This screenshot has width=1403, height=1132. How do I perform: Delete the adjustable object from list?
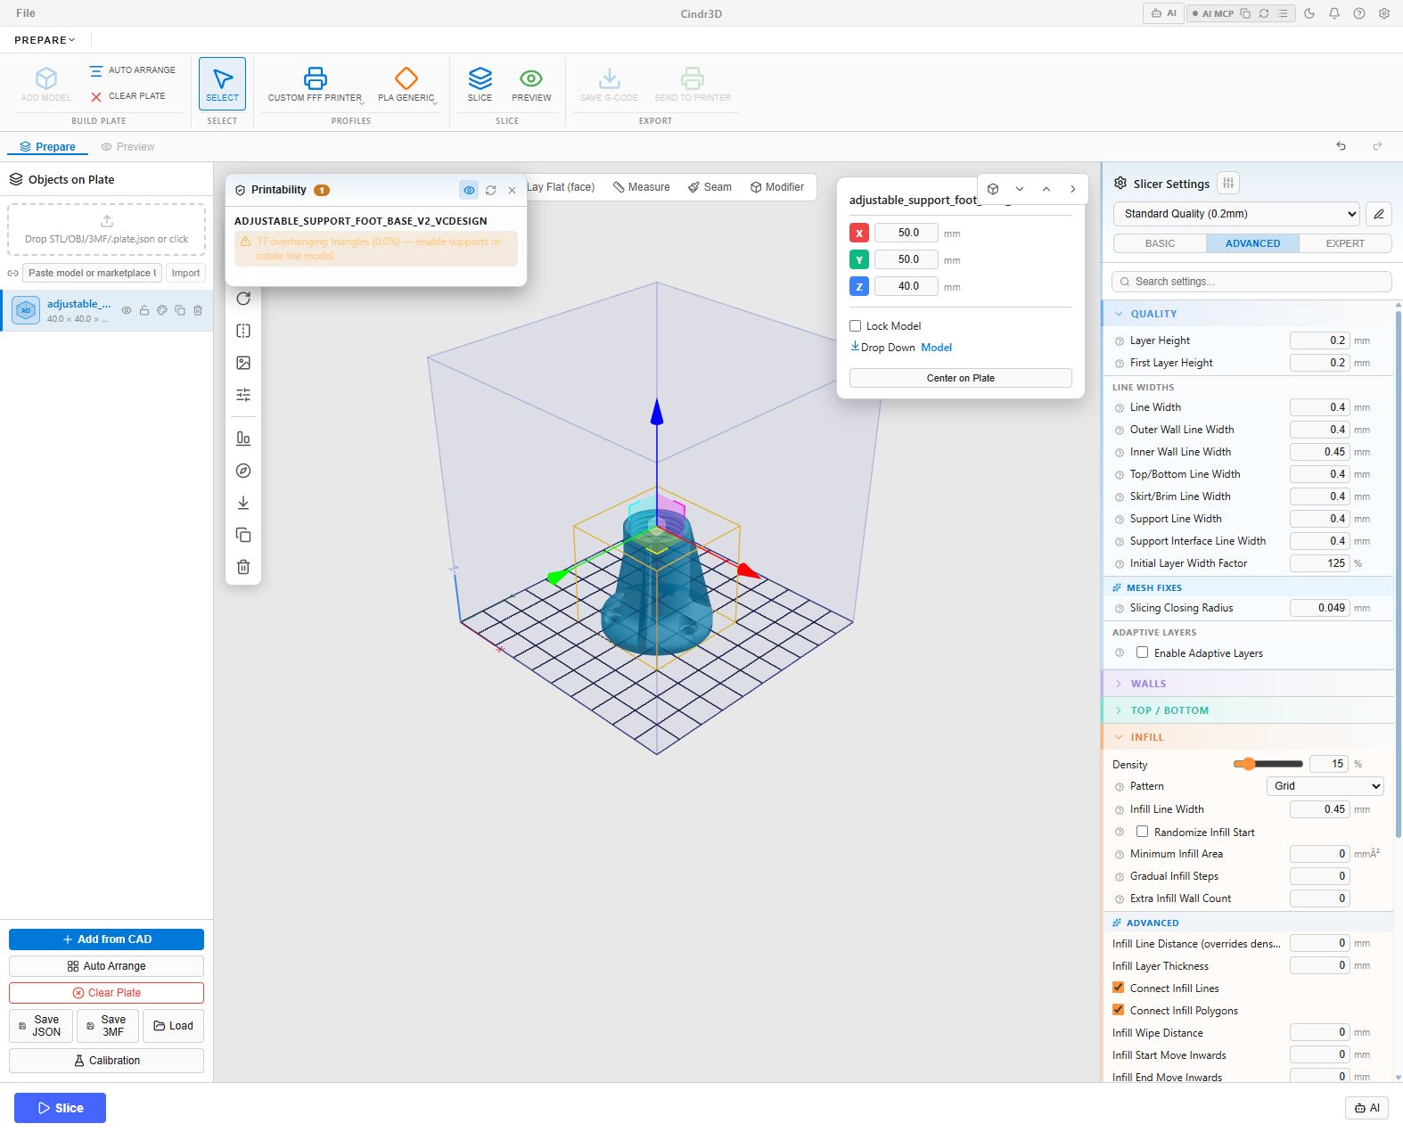pyautogui.click(x=198, y=310)
